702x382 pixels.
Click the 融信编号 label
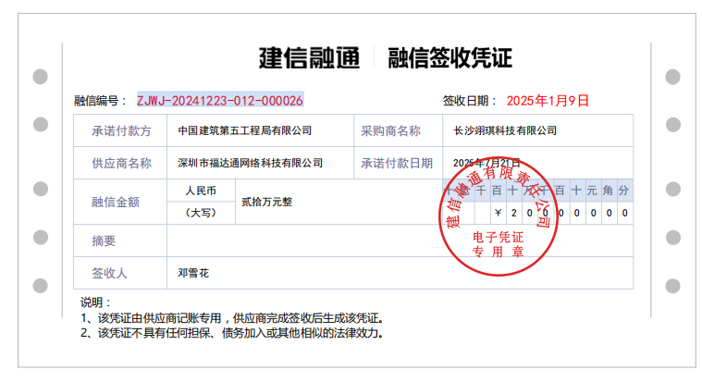(x=101, y=100)
